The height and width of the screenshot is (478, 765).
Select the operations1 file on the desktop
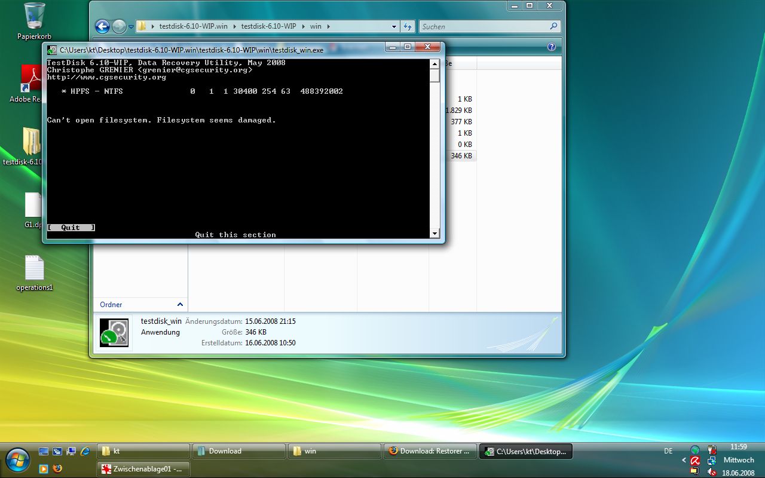click(x=34, y=274)
